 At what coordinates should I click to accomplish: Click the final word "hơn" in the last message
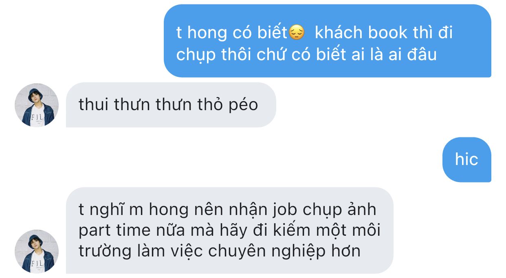tap(346, 251)
